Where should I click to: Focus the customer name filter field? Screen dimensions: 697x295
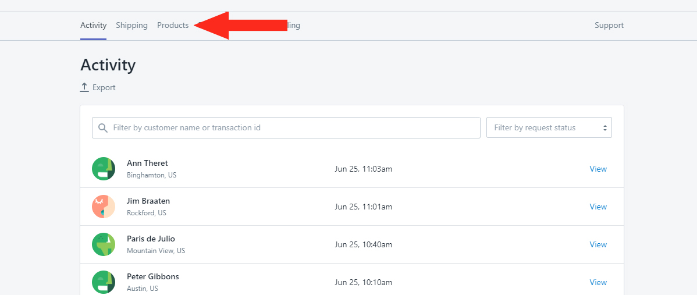(286, 127)
